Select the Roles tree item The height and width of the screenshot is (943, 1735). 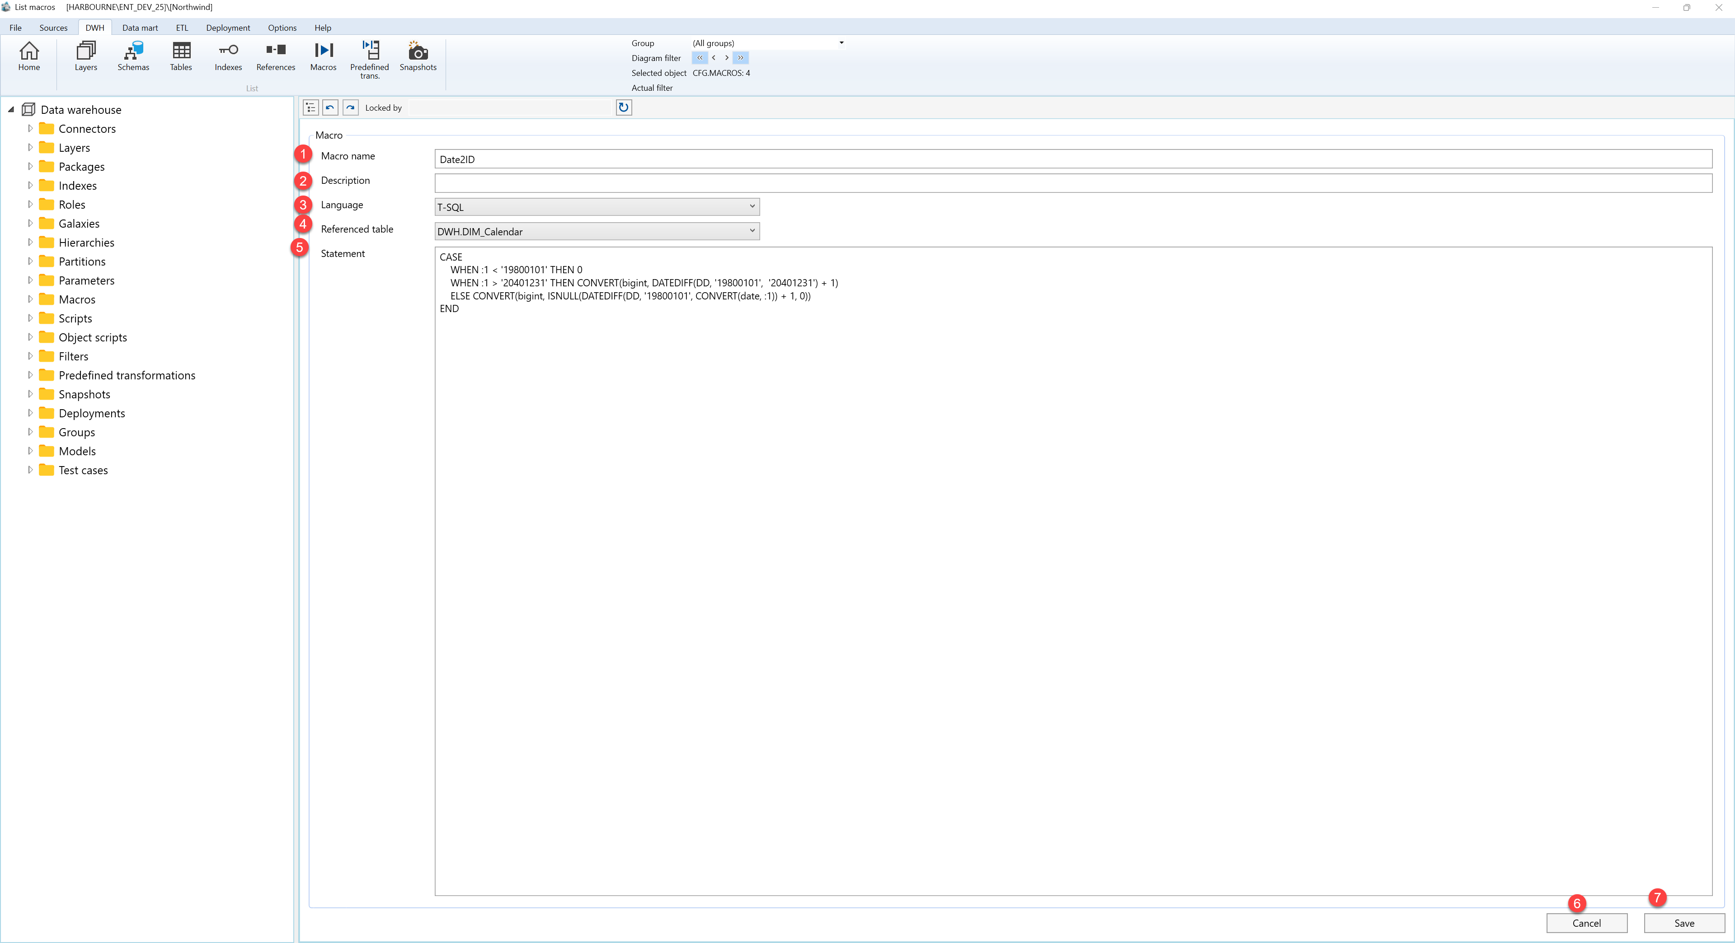[72, 205]
